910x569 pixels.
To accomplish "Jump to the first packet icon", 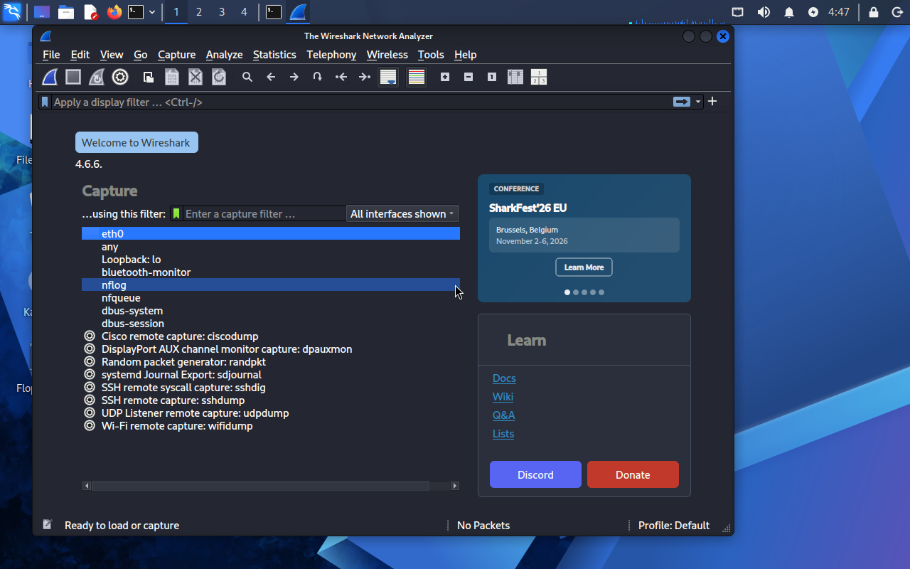I will 341,77.
